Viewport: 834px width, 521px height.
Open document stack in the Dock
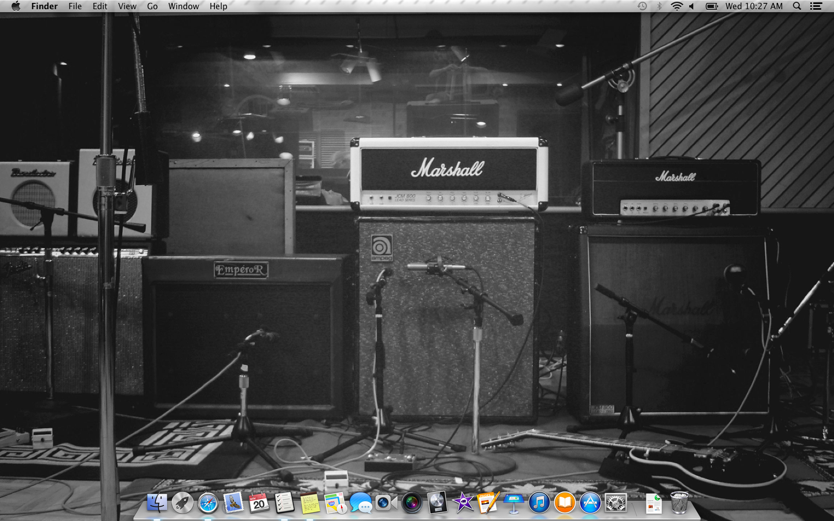coord(654,502)
